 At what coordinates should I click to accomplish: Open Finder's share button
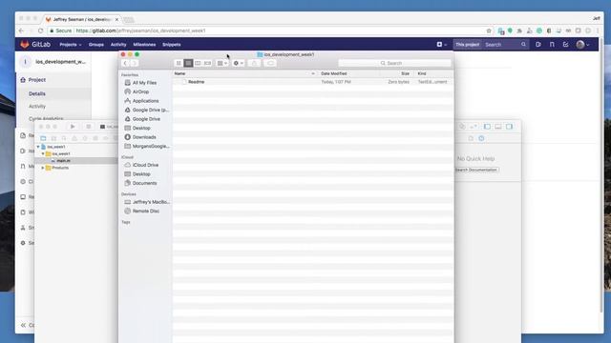(254, 63)
